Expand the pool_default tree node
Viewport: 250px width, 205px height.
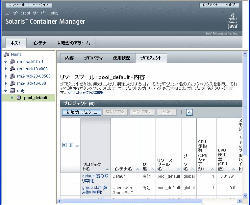coord(12,98)
